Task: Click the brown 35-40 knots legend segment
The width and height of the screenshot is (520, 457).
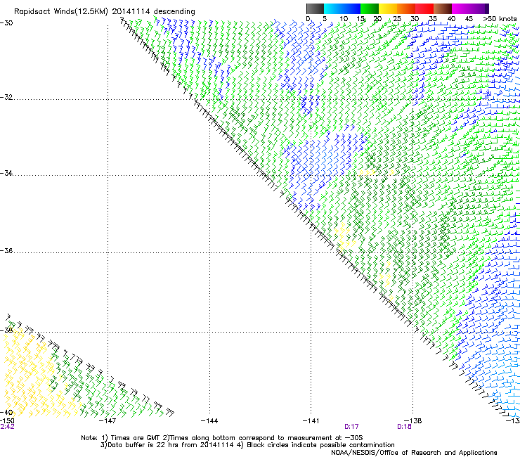Action: [x=443, y=8]
